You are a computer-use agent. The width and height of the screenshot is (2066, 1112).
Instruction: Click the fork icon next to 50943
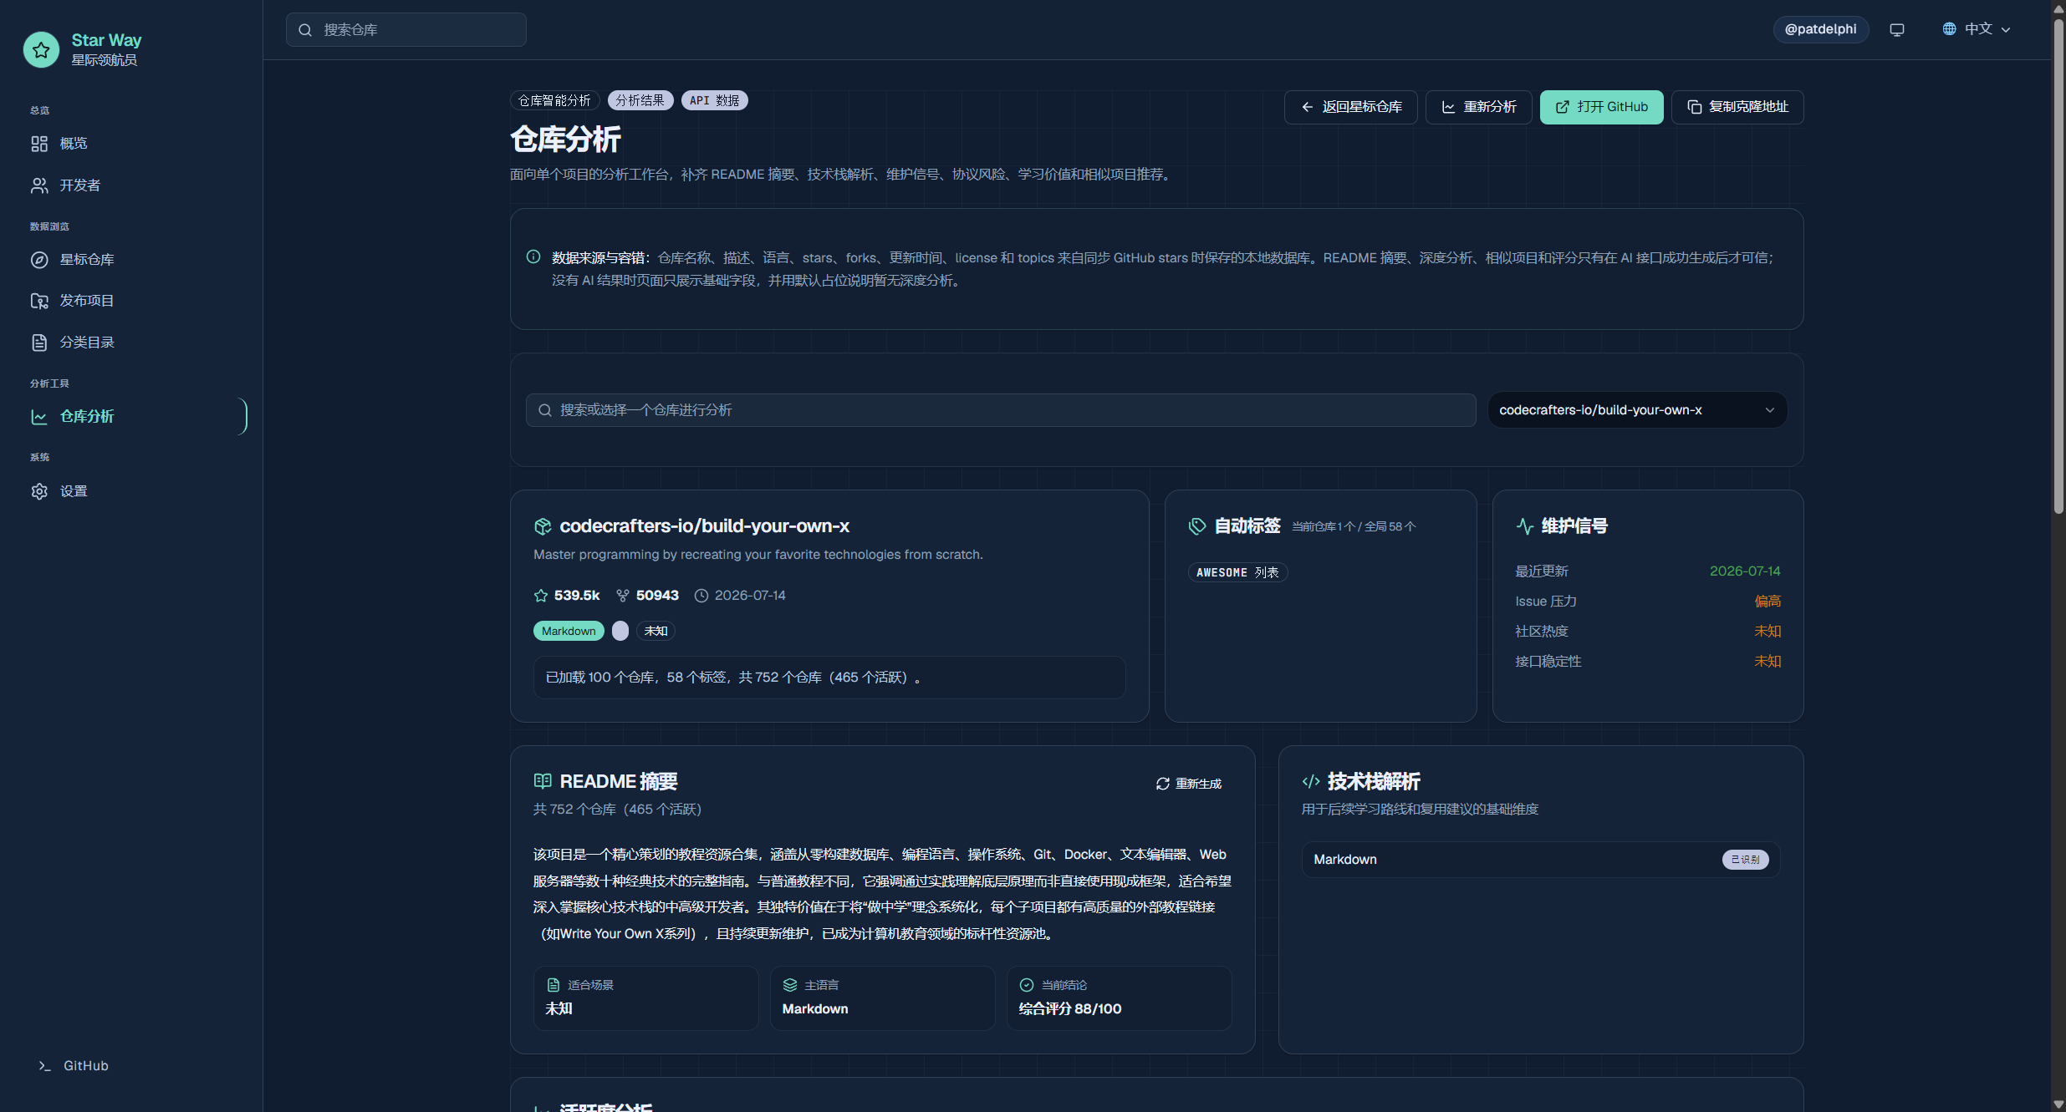[x=623, y=596]
